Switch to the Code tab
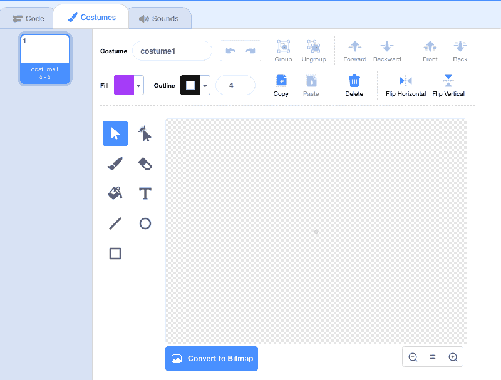This screenshot has width=501, height=380. [28, 19]
